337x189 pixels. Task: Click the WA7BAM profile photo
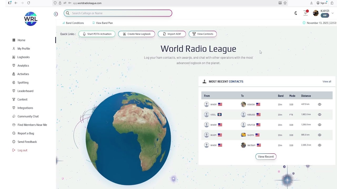tap(243, 145)
